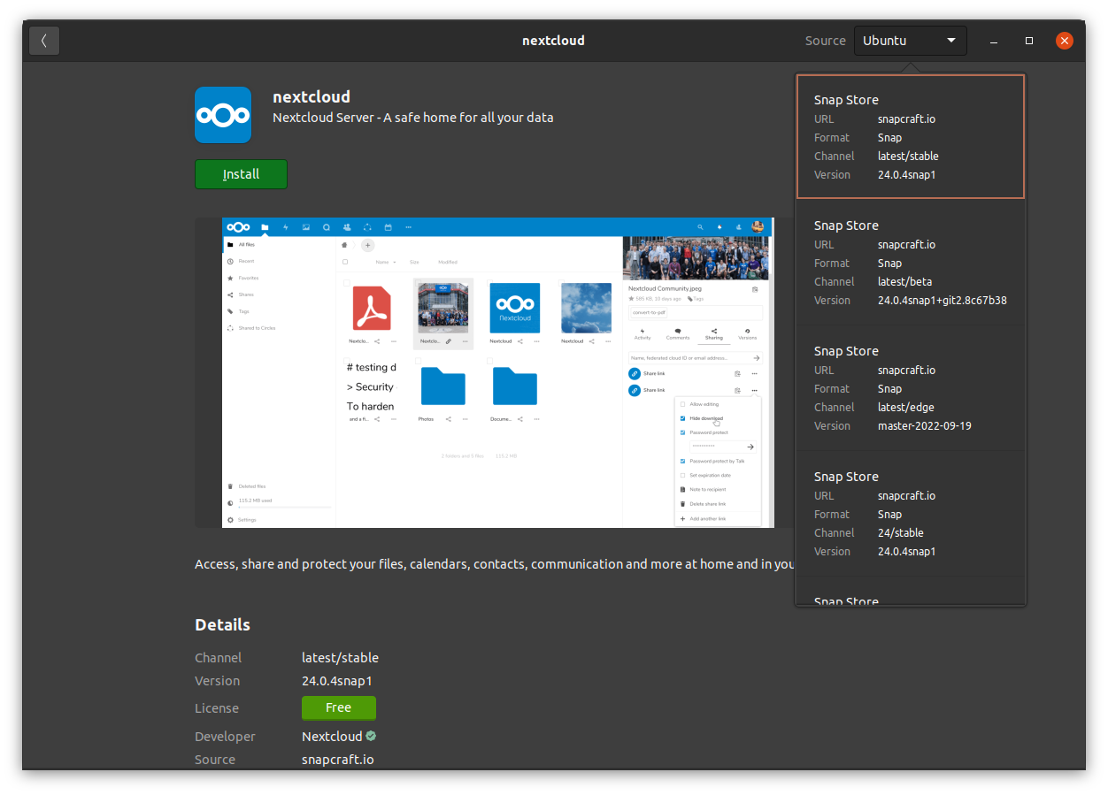Minimize the software window
This screenshot has width=1108, height=795.
click(995, 41)
